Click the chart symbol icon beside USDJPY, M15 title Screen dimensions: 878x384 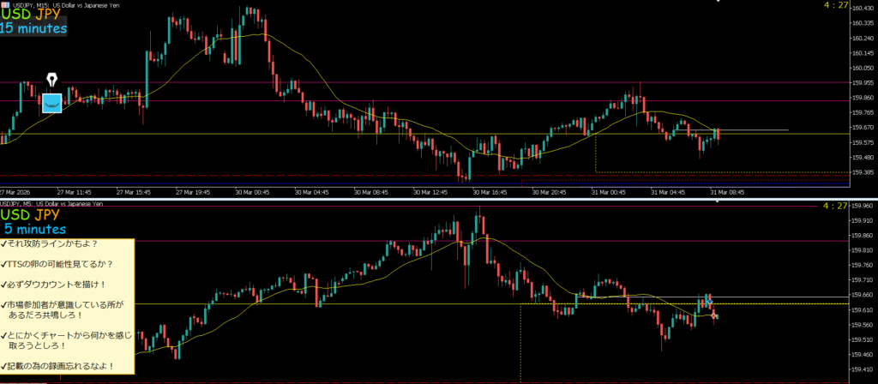pos(3,4)
